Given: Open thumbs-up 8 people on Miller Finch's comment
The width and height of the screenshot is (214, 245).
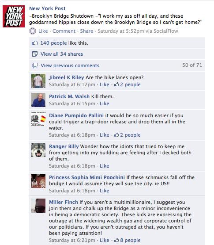Looking at the screenshot, I should [128, 240].
